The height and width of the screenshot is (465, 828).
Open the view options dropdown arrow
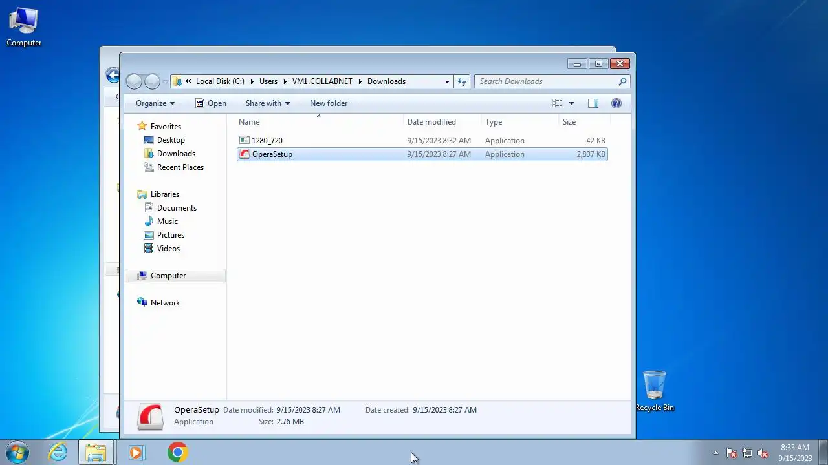(571, 103)
